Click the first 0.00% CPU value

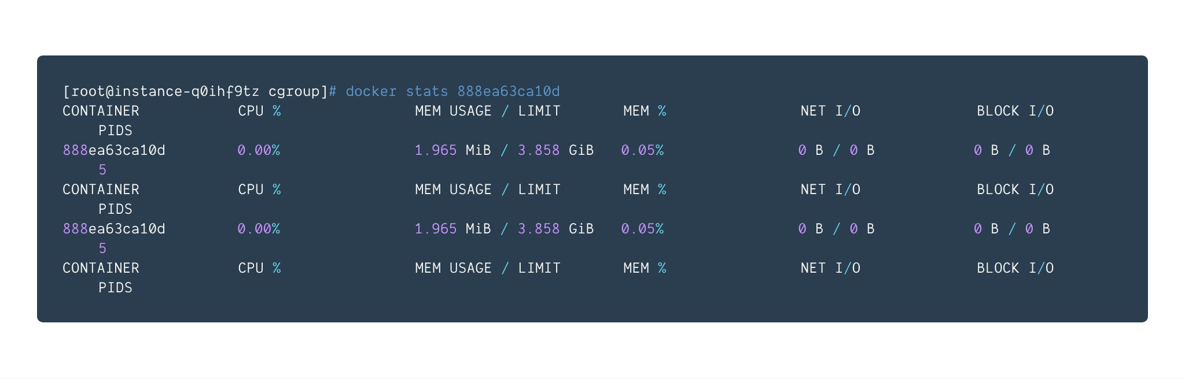click(x=259, y=150)
